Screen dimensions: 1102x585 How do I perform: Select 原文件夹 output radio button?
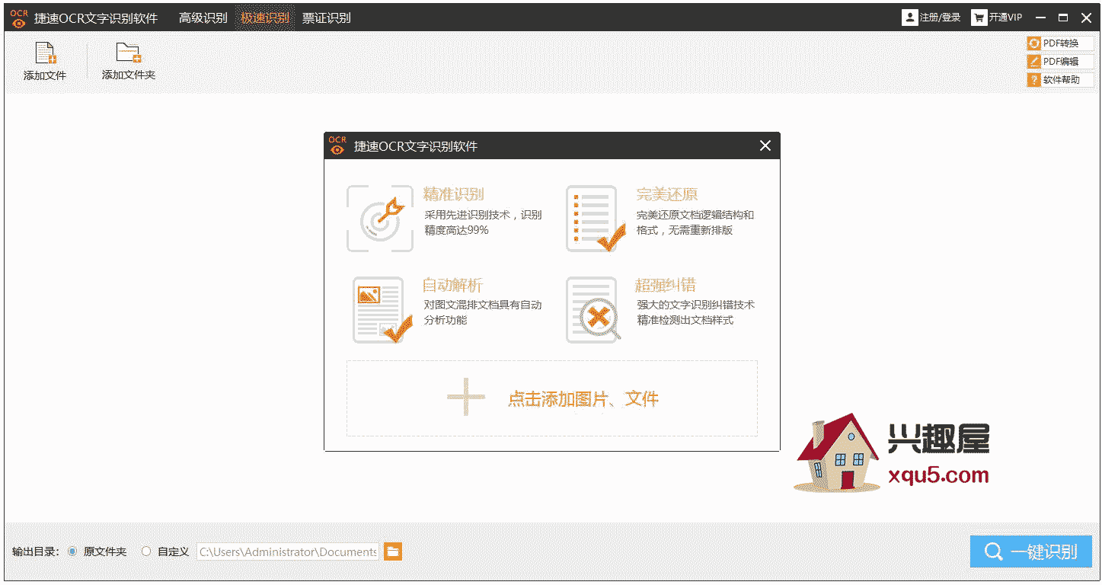tap(72, 551)
